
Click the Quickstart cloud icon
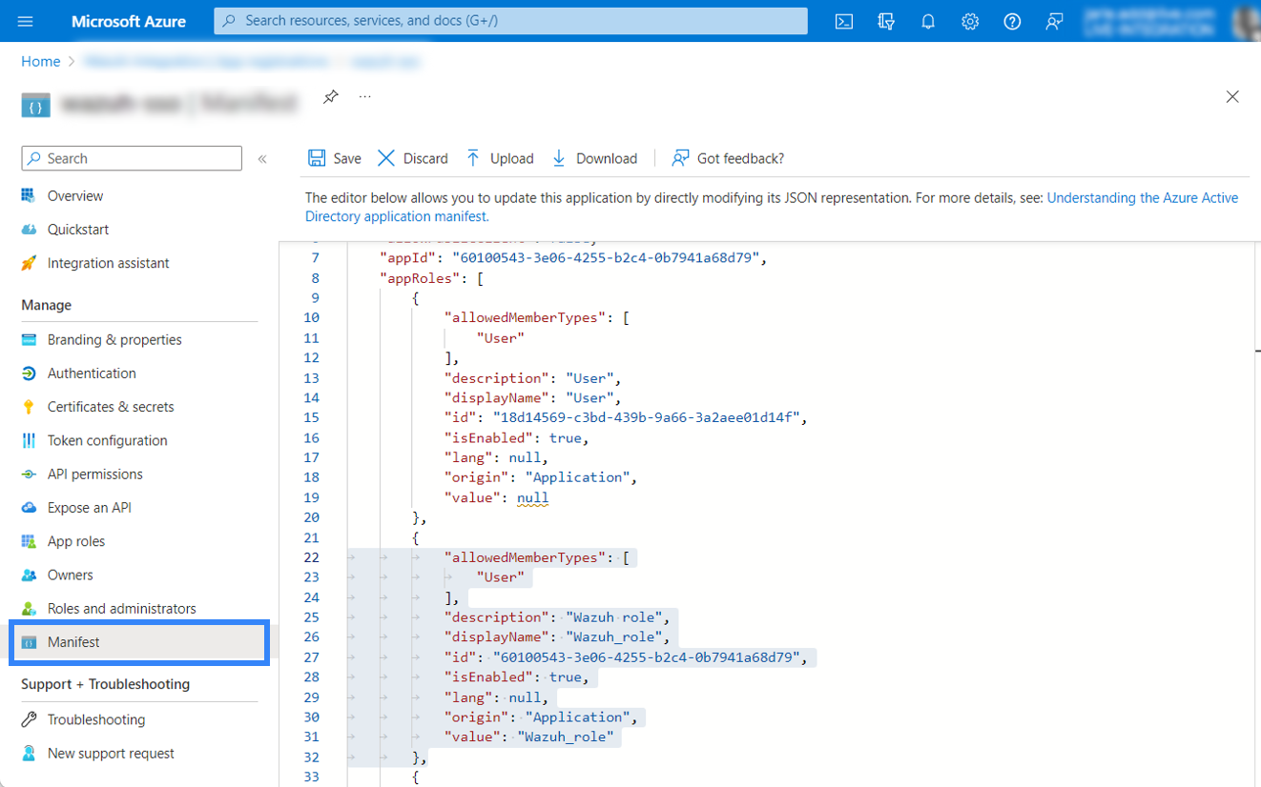tap(29, 230)
